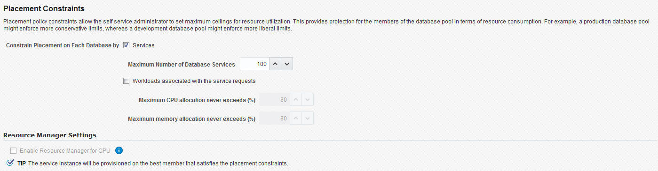This screenshot has width=658, height=171.
Task: Click the Maximum CPU allocation never exceeds label
Action: click(197, 100)
